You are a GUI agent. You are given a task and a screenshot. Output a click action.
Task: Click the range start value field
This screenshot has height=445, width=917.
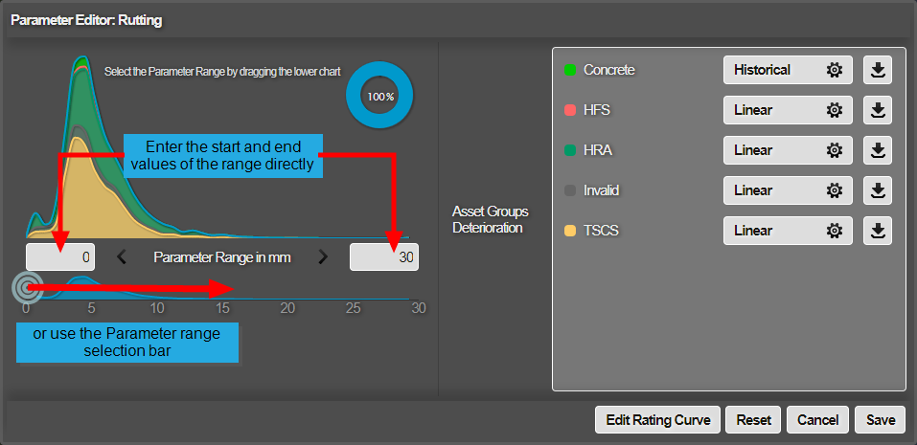tap(60, 256)
